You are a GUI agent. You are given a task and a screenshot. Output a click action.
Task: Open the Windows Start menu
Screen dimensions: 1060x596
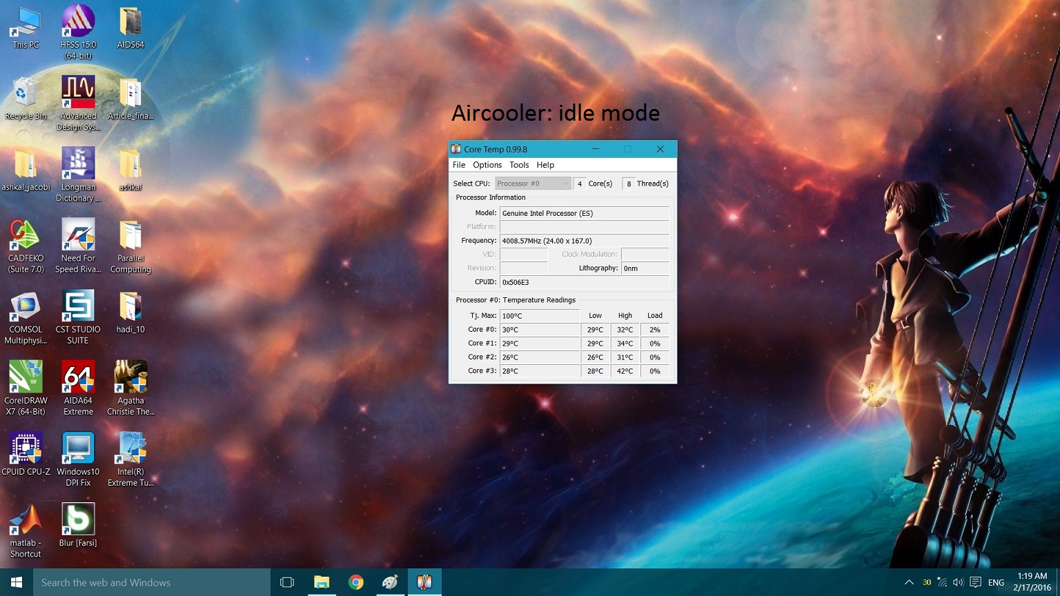(x=17, y=582)
